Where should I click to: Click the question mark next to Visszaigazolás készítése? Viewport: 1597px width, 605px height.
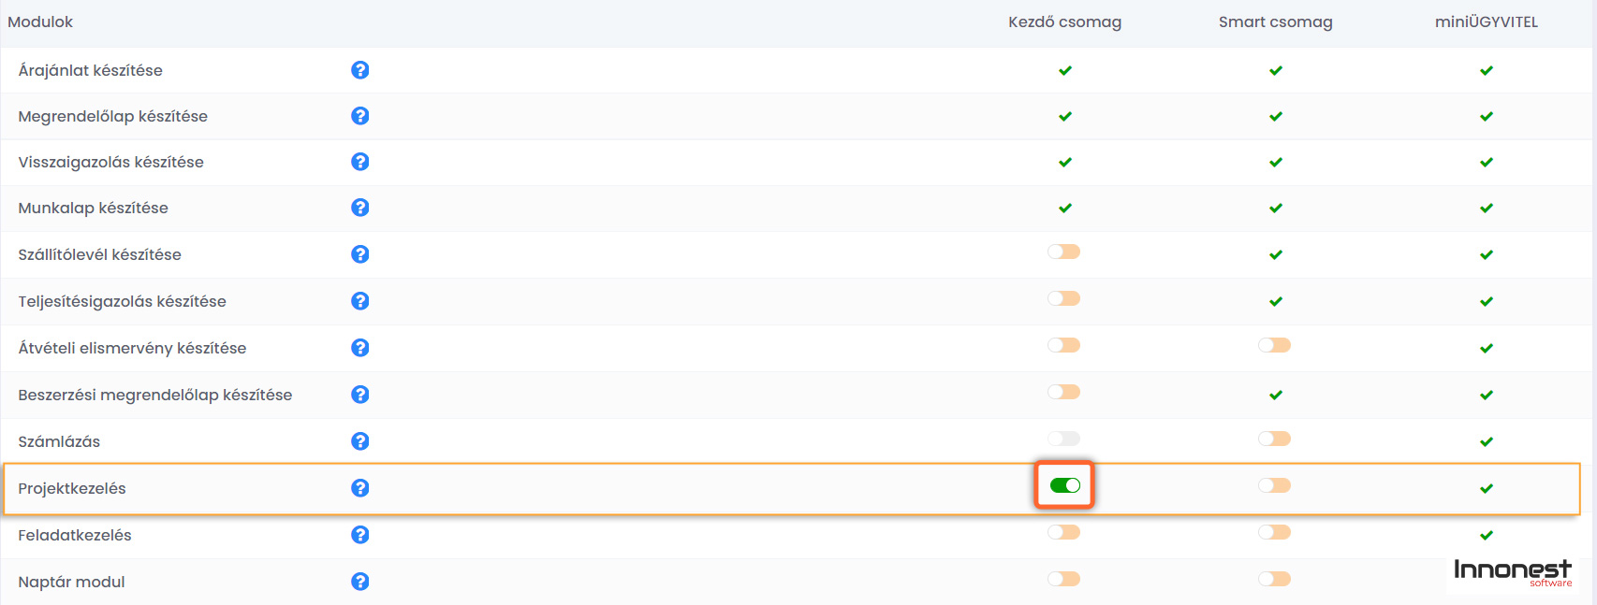[x=359, y=162]
